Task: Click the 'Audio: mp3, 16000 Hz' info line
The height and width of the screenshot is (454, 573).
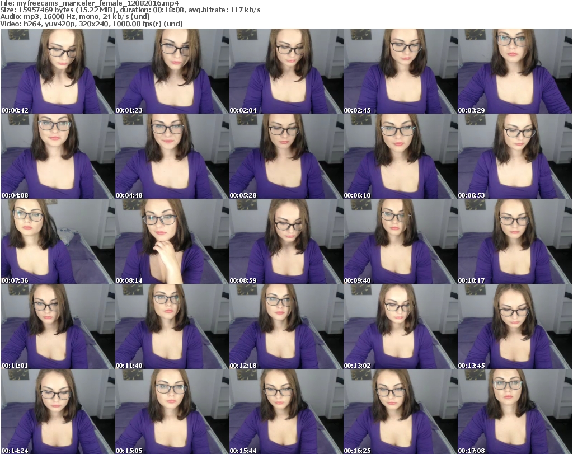Action: point(75,17)
